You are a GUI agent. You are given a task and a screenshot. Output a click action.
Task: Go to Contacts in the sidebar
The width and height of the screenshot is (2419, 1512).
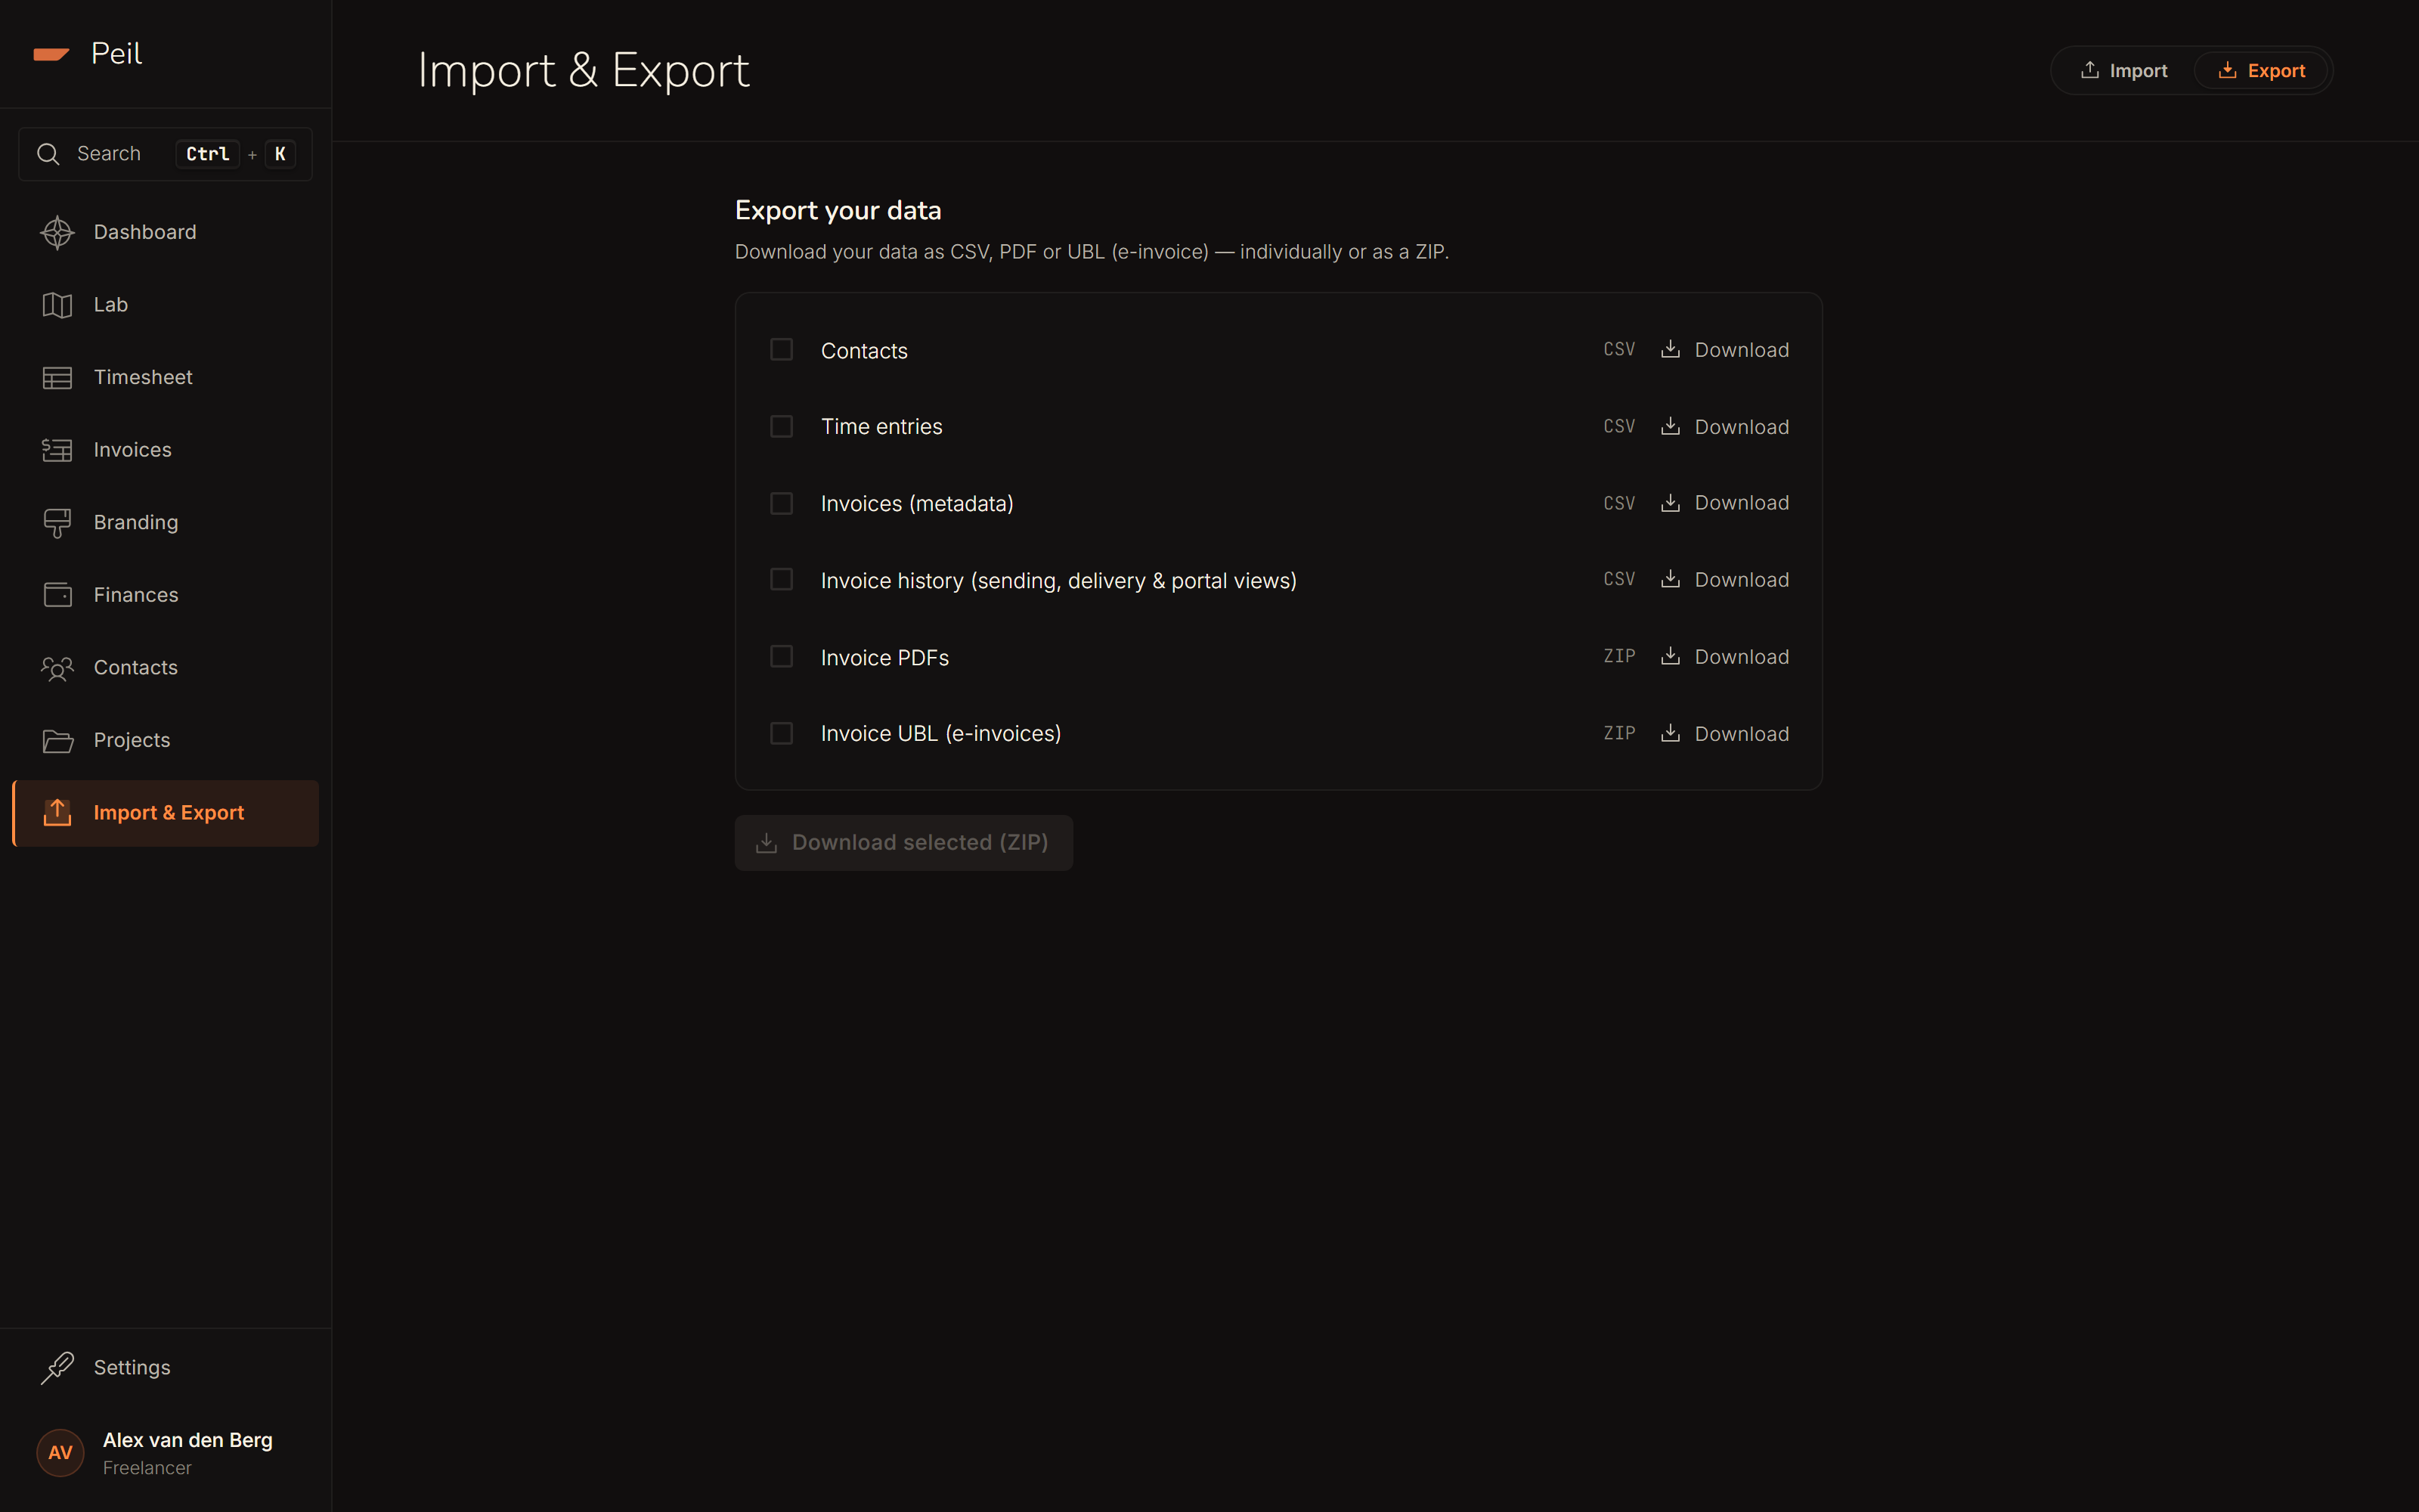click(x=165, y=668)
